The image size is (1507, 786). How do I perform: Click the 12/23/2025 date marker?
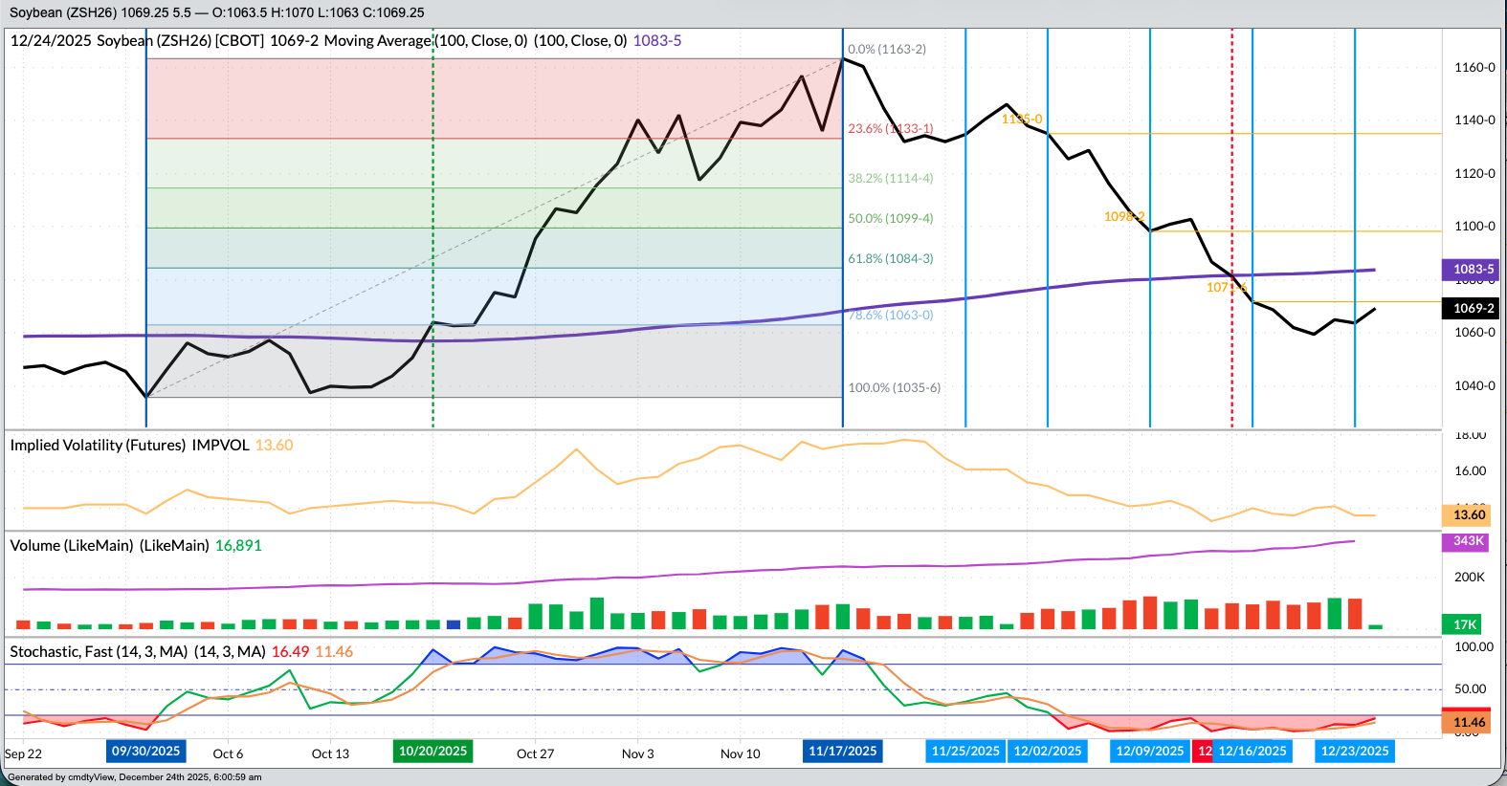[1354, 752]
